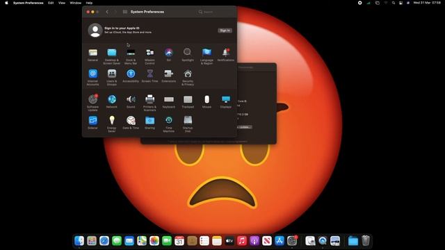Open the Network preferences pane
The height and width of the screenshot is (250, 445).
112,101
